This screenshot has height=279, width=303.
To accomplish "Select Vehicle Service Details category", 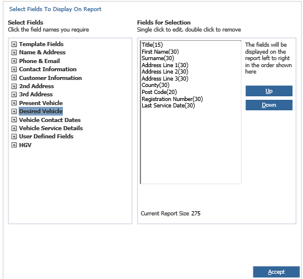I will (51, 128).
